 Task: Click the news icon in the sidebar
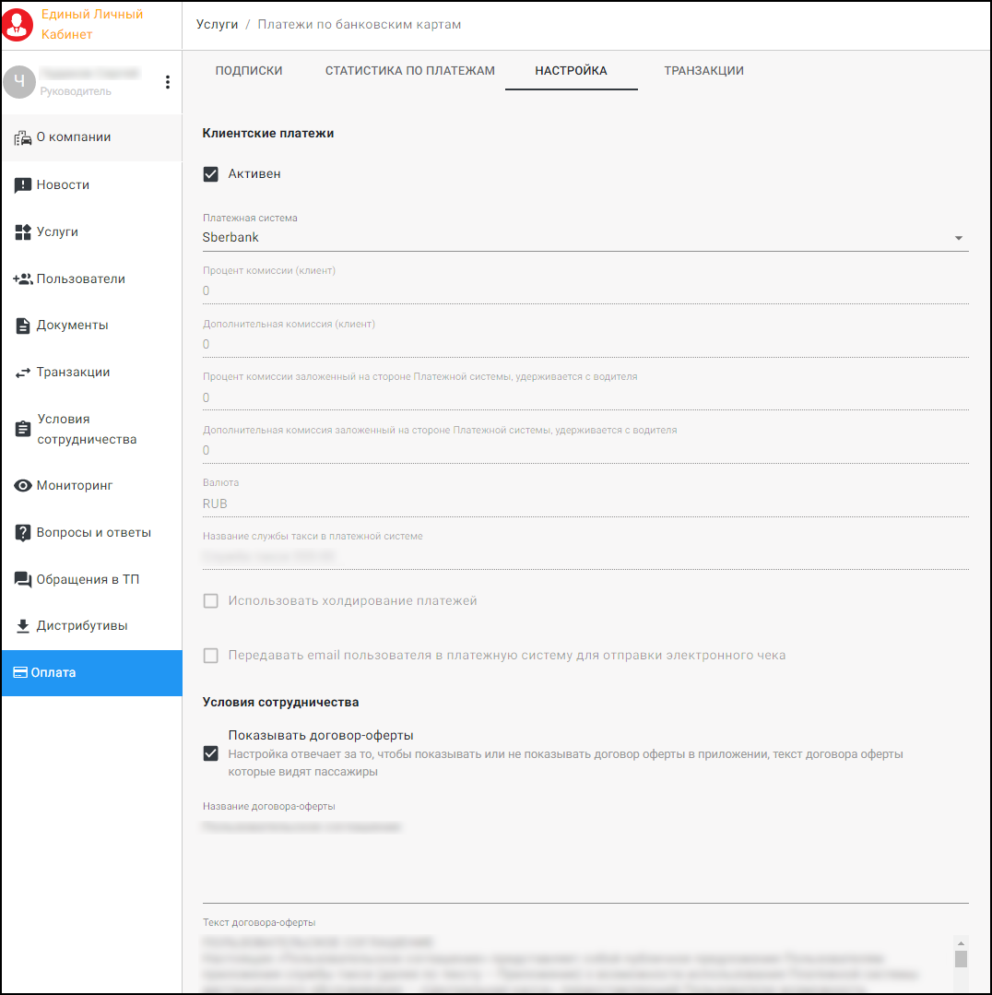click(23, 185)
